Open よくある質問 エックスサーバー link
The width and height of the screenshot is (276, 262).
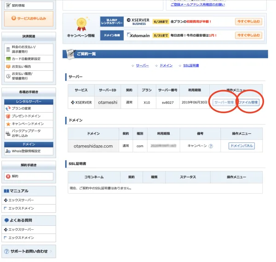29,229
